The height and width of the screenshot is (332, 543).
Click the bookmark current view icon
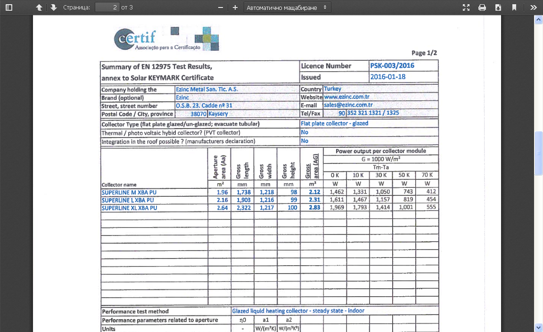pos(514,8)
